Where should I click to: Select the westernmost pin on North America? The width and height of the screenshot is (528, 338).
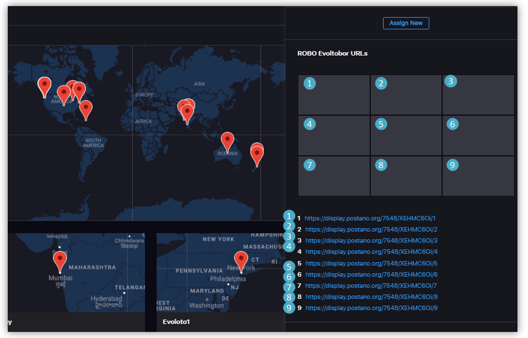[44, 86]
